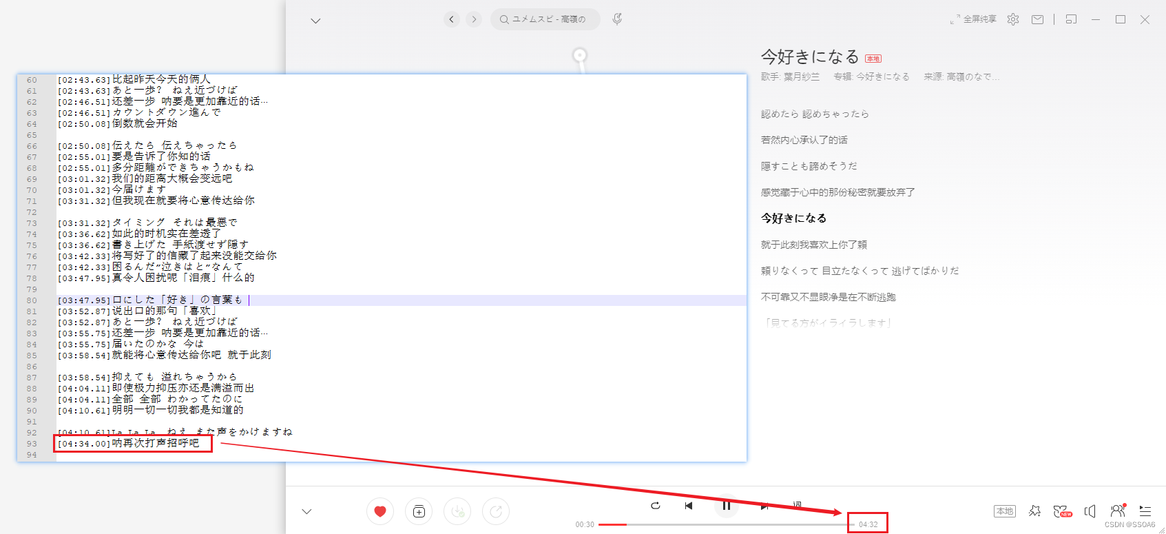This screenshot has width=1166, height=534.
Task: Click editor line 说出口的那句「喜欢」
Action: click(x=137, y=311)
